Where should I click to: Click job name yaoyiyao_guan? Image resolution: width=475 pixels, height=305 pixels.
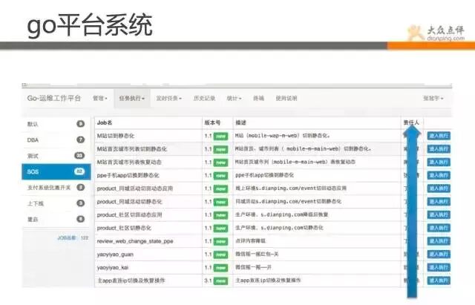(115, 255)
